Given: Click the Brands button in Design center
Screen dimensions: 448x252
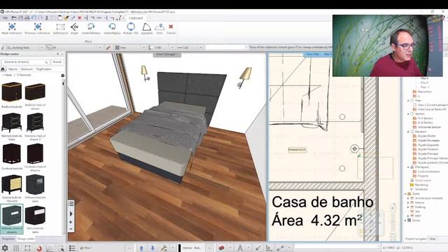Looking at the screenshot, I should 57,62.
